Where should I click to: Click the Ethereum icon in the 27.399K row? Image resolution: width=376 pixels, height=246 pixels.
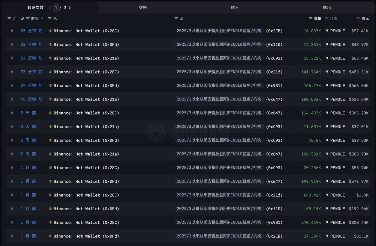coord(12,236)
